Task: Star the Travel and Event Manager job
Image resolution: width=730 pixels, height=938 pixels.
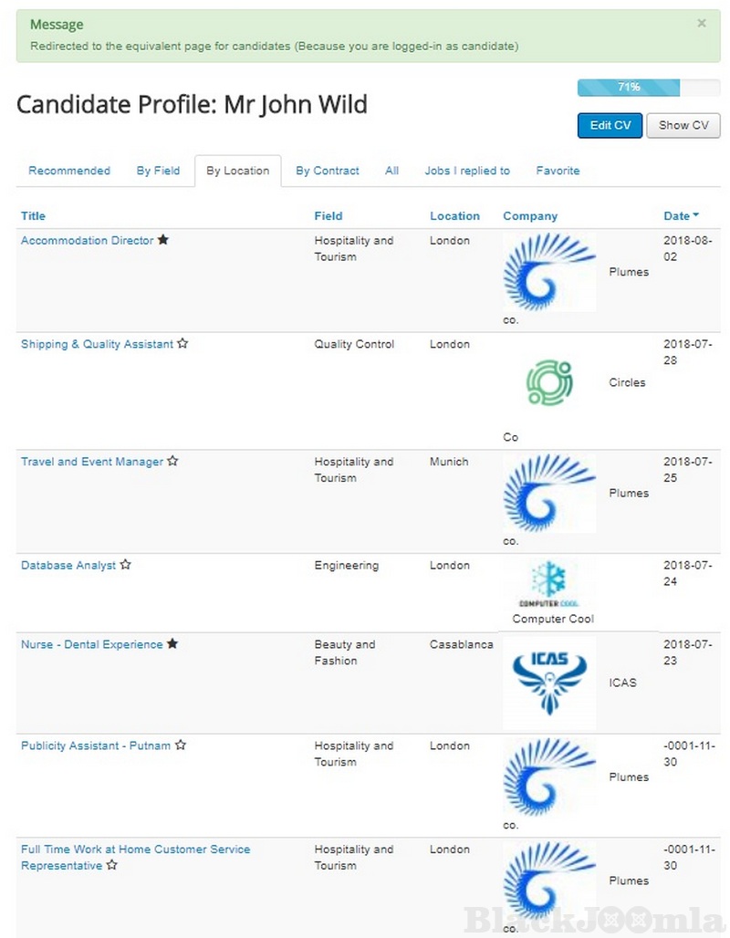Action: (x=172, y=462)
